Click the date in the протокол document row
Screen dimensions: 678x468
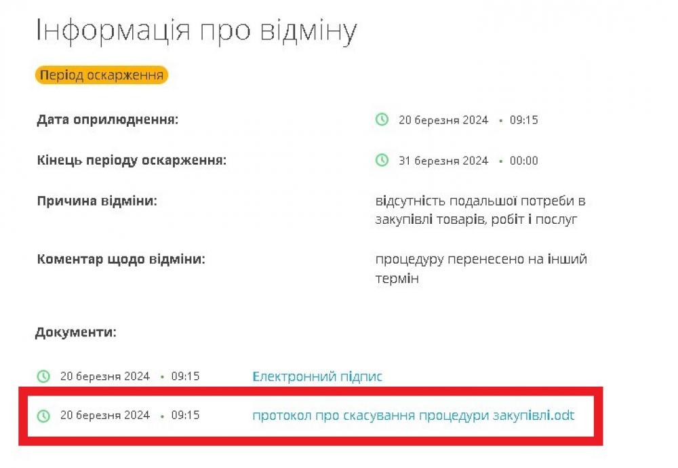105,415
